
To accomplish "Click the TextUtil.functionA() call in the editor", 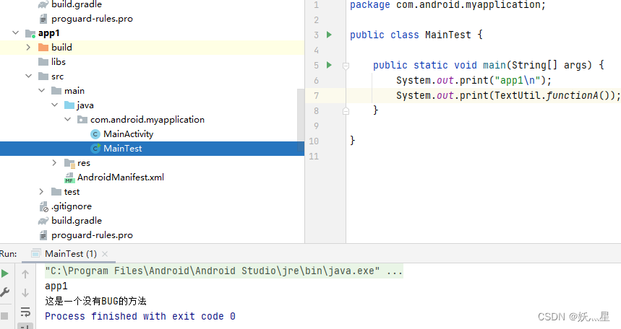I will pyautogui.click(x=553, y=95).
